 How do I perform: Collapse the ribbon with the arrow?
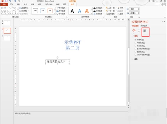coord(165,17)
